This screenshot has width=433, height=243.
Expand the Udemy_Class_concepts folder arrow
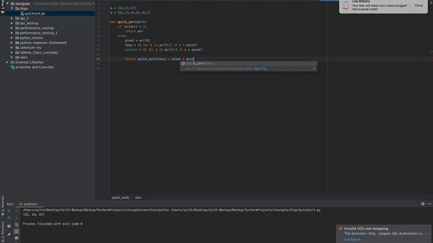12,53
